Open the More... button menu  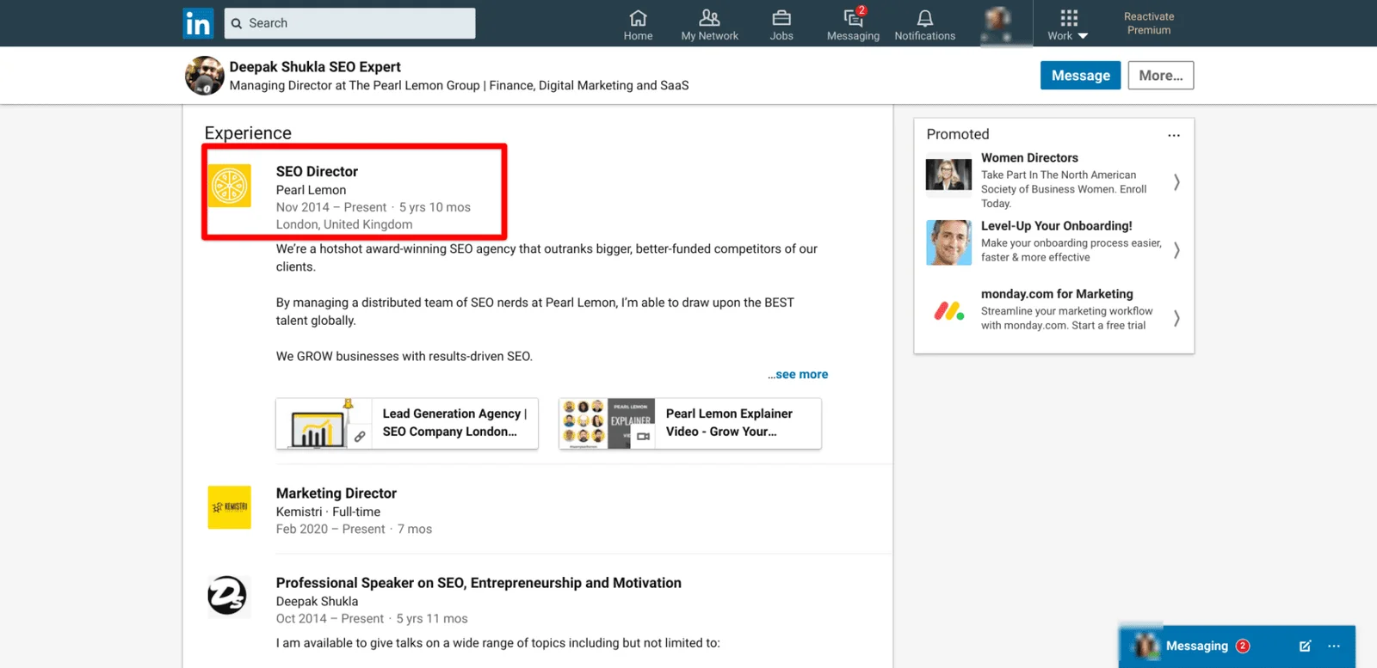1161,76
